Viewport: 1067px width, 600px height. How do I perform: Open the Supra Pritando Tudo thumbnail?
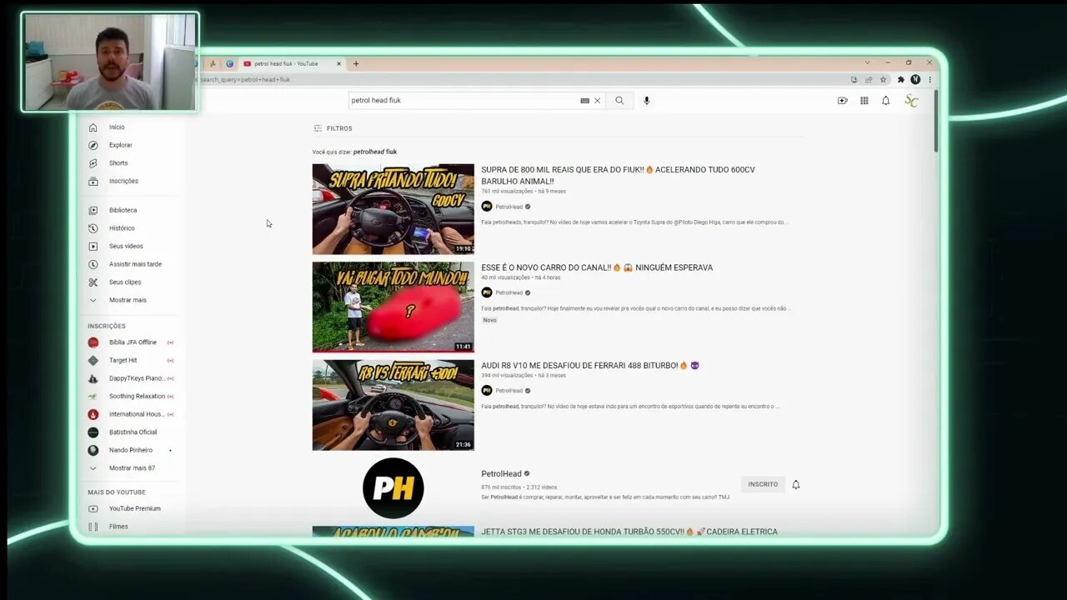(393, 209)
